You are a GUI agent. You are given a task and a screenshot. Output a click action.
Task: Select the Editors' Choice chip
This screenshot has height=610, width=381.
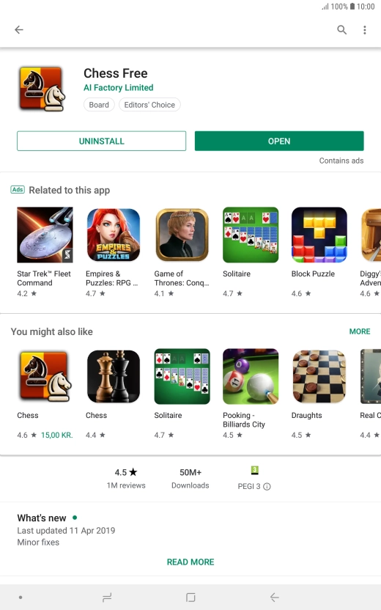149,105
